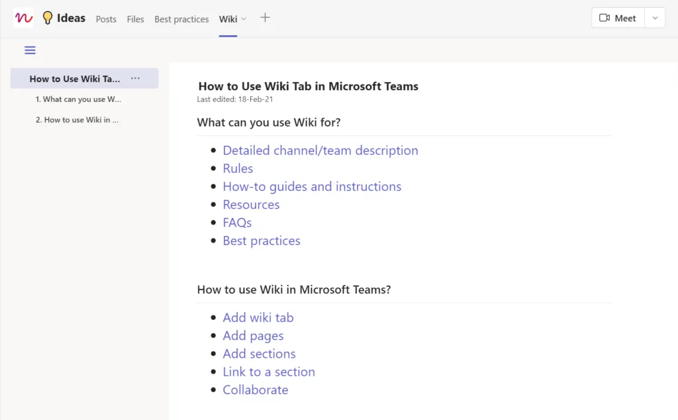Open the Rules link
The width and height of the screenshot is (678, 420).
[x=238, y=168]
